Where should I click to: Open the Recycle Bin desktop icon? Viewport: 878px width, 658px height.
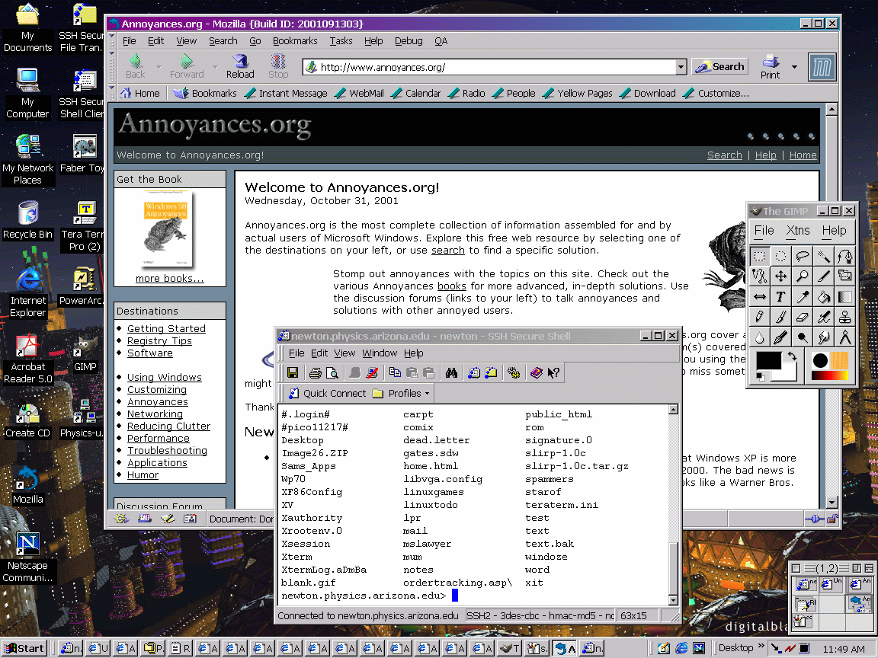[27, 220]
